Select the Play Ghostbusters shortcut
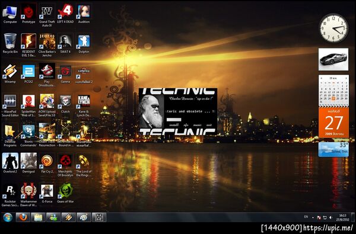356x234 pixels. click(x=47, y=75)
